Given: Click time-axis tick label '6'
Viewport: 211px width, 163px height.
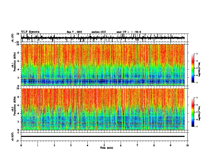Looking at the screenshot, I should pyautogui.click(x=121, y=145).
